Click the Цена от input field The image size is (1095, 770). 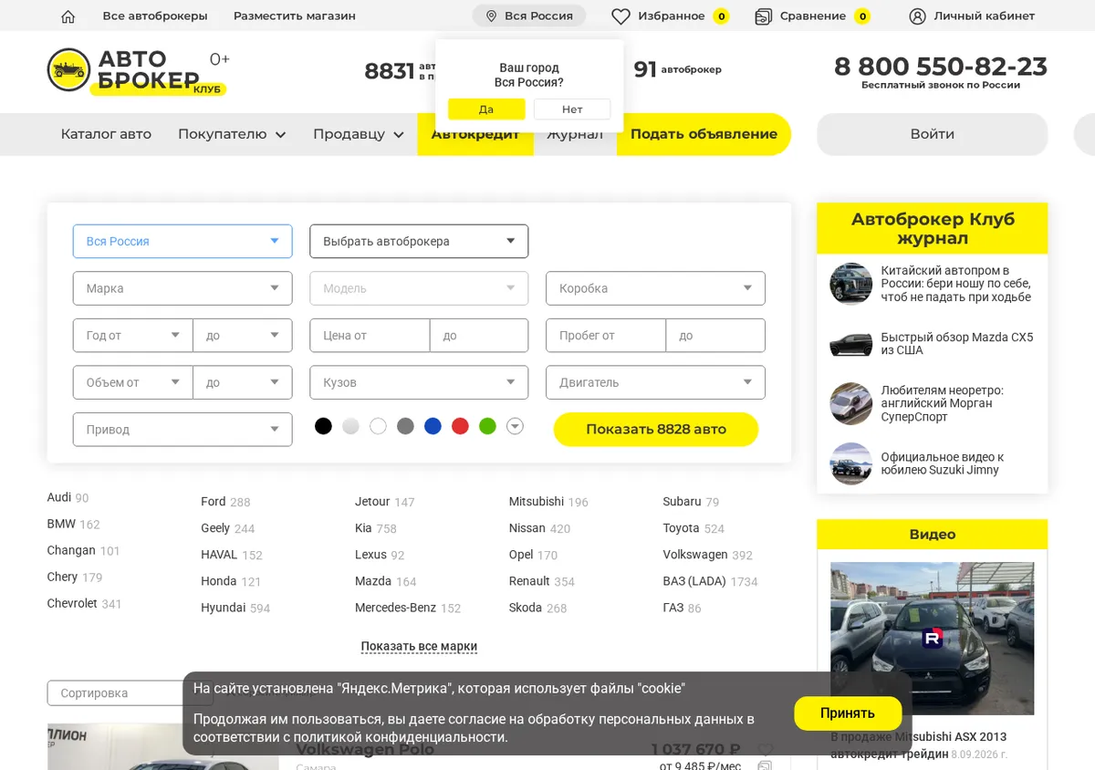pos(370,336)
